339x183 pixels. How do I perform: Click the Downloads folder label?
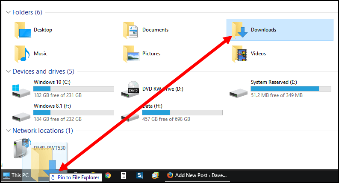pyautogui.click(x=263, y=30)
